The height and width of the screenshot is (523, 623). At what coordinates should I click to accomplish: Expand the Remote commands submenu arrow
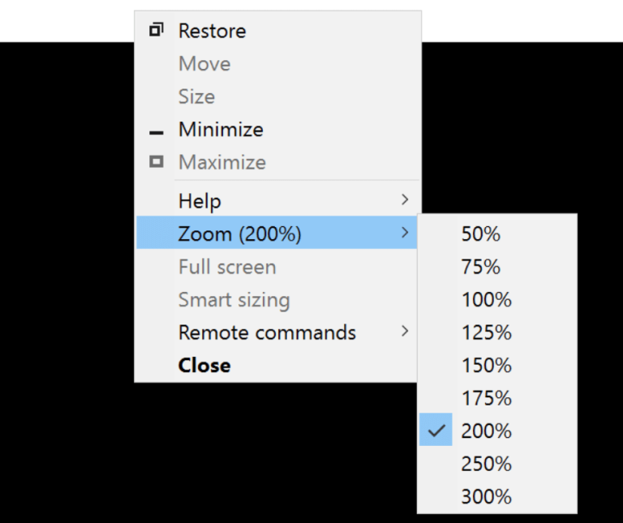coord(405,331)
